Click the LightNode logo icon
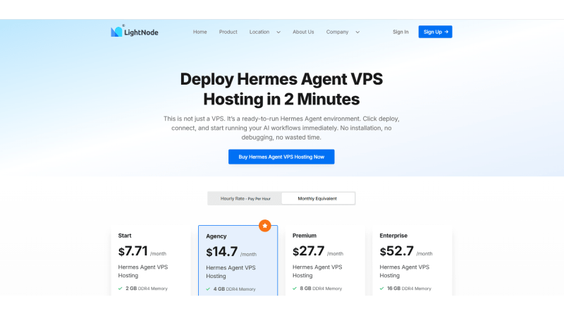This screenshot has height=314, width=564. (116, 32)
